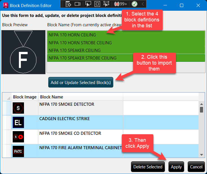Image resolution: width=207 pixels, height=174 pixels.
Task: Click the camera/video debug toolbar icon
Action: click(x=78, y=4)
